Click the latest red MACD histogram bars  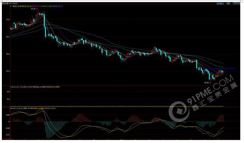coord(220,118)
